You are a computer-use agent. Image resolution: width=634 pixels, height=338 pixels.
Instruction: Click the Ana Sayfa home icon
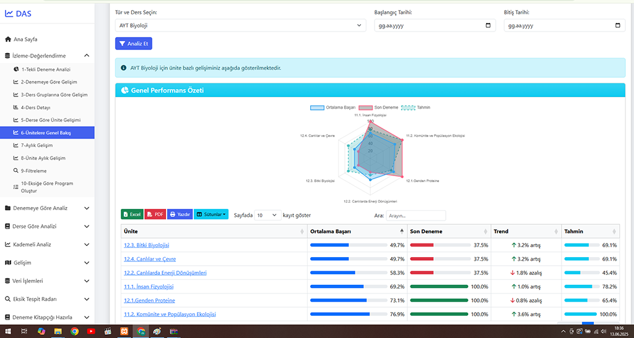click(x=8, y=39)
